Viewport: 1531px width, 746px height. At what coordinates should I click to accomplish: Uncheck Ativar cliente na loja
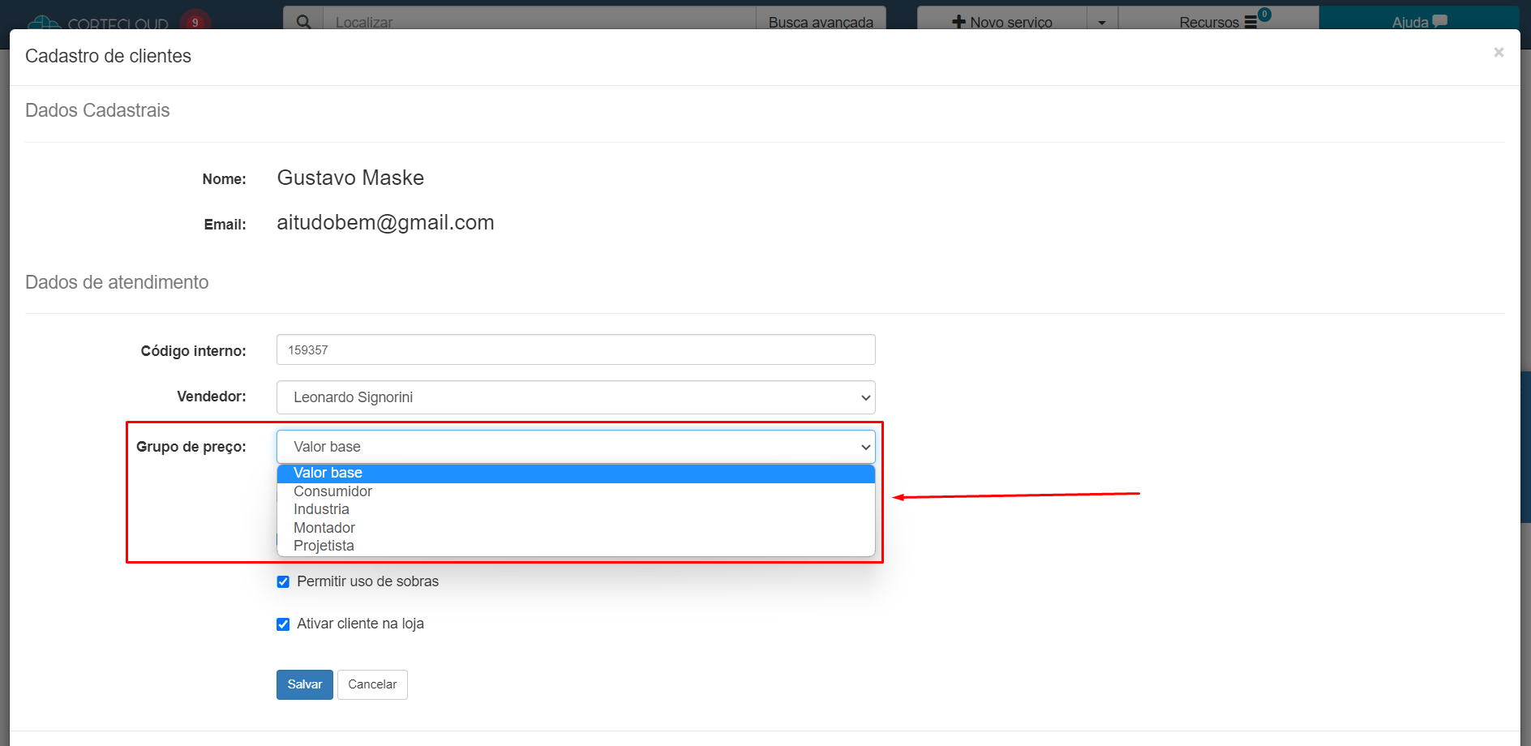tap(283, 624)
